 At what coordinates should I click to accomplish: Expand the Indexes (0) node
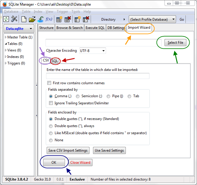(6, 57)
